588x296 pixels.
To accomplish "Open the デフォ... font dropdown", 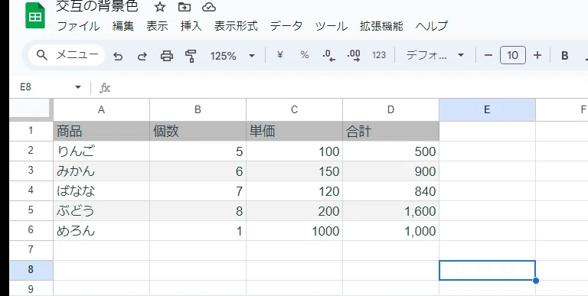I will (435, 56).
